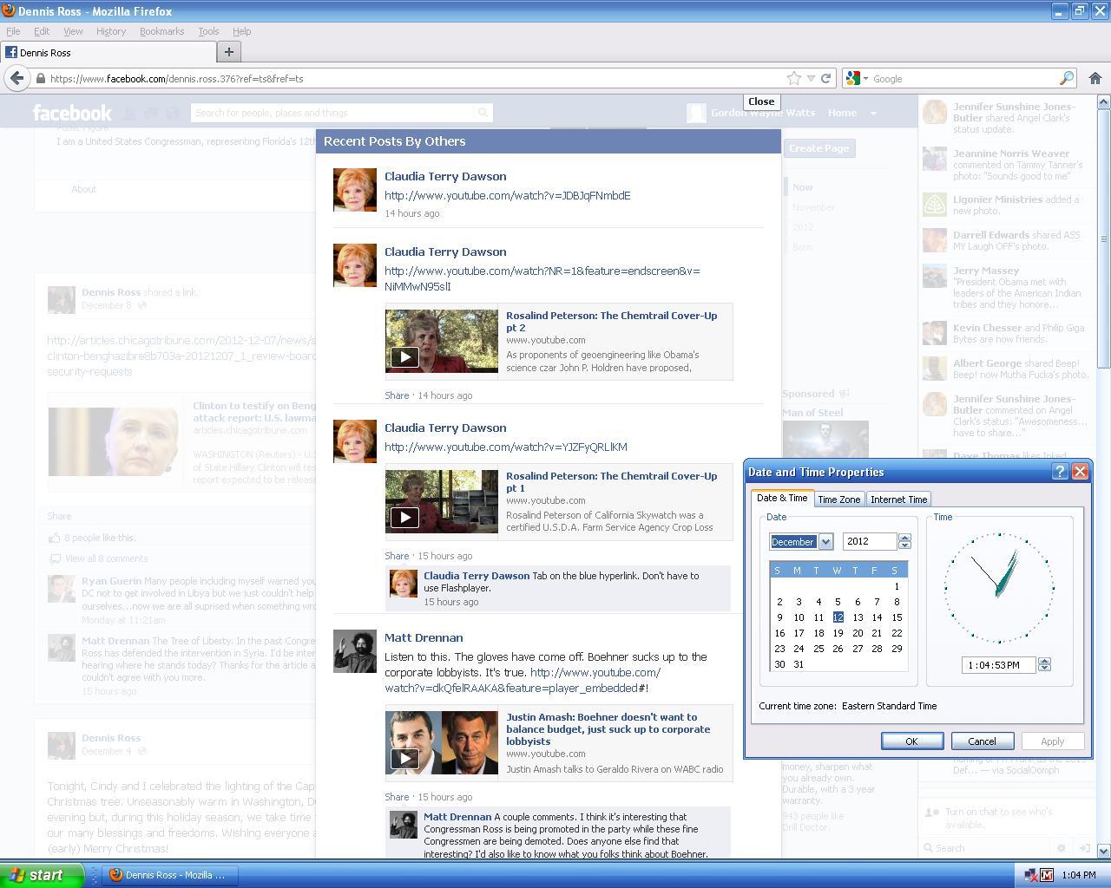Switch to the Internet Time tab
1111x888 pixels.
point(898,499)
